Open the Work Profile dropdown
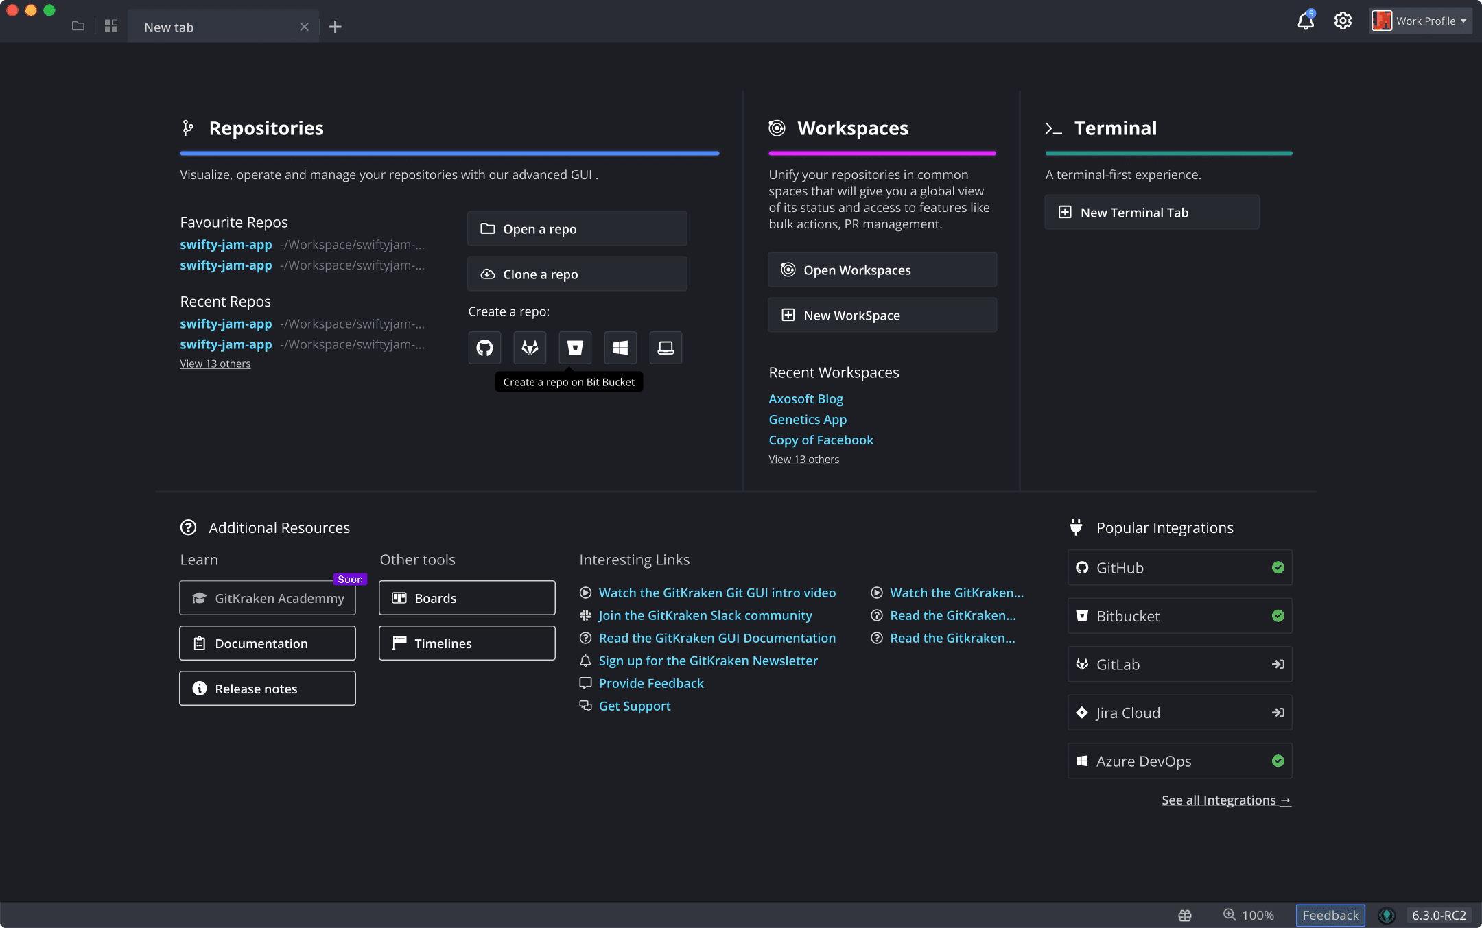This screenshot has height=928, width=1482. (x=1420, y=21)
